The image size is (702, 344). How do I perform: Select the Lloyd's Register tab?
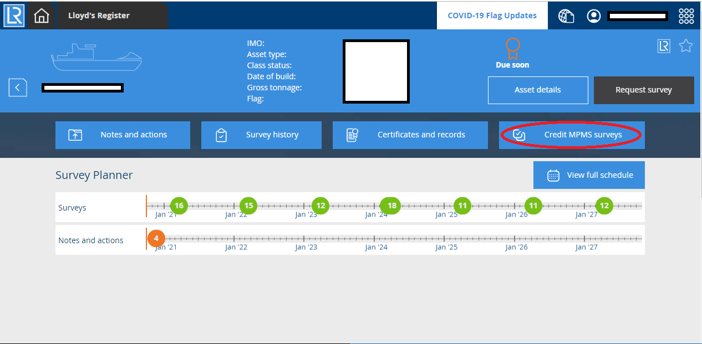coord(99,16)
